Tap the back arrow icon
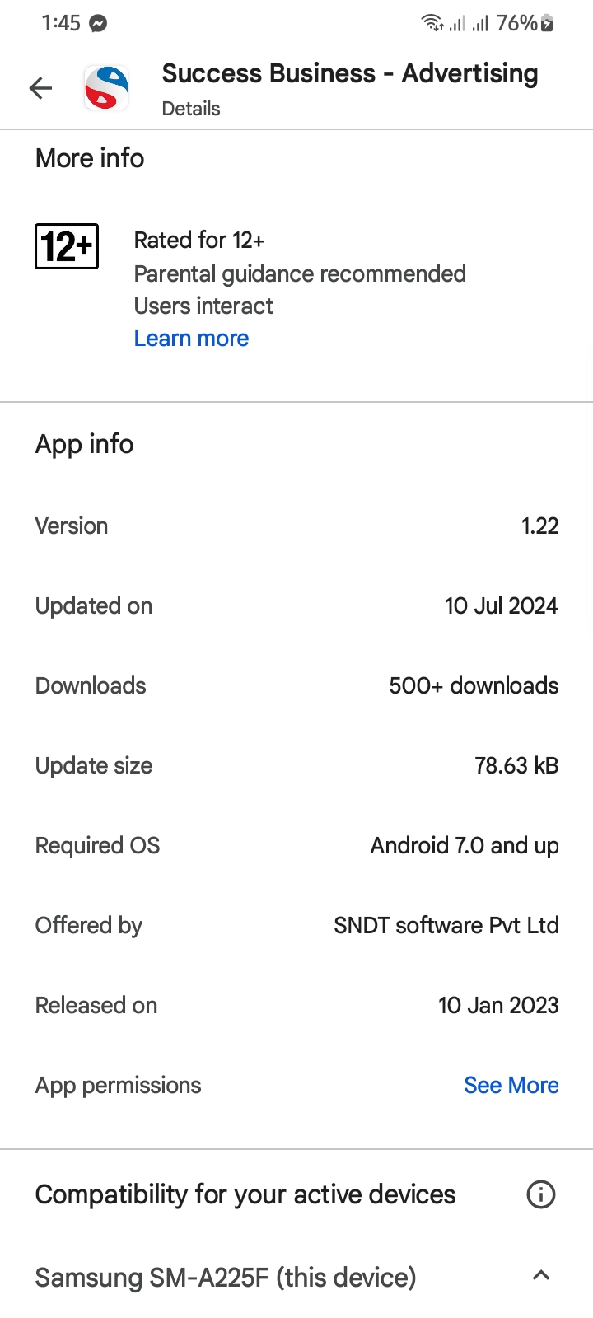Viewport: 593px width, 1318px height. [x=40, y=88]
